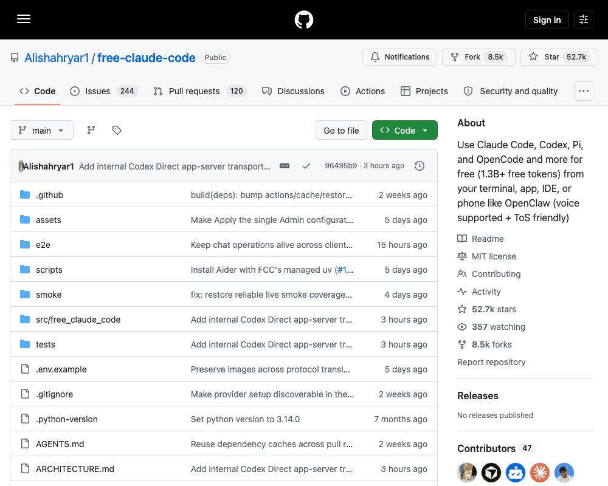Screen dimensions: 608x486
Task: Open Notifications for this repository
Action: (399, 57)
